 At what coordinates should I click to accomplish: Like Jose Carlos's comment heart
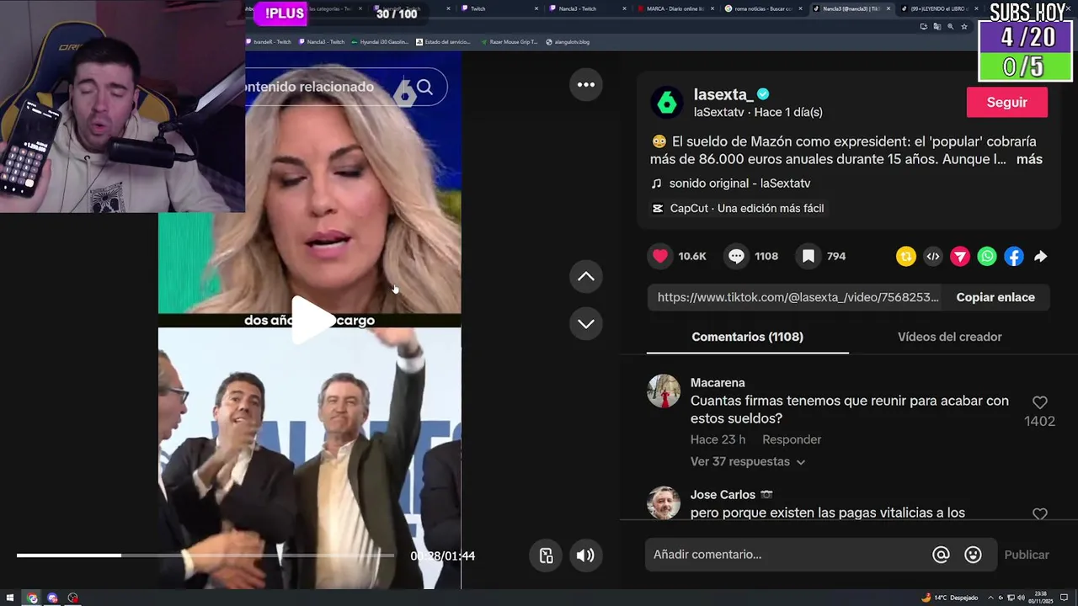[x=1040, y=514]
